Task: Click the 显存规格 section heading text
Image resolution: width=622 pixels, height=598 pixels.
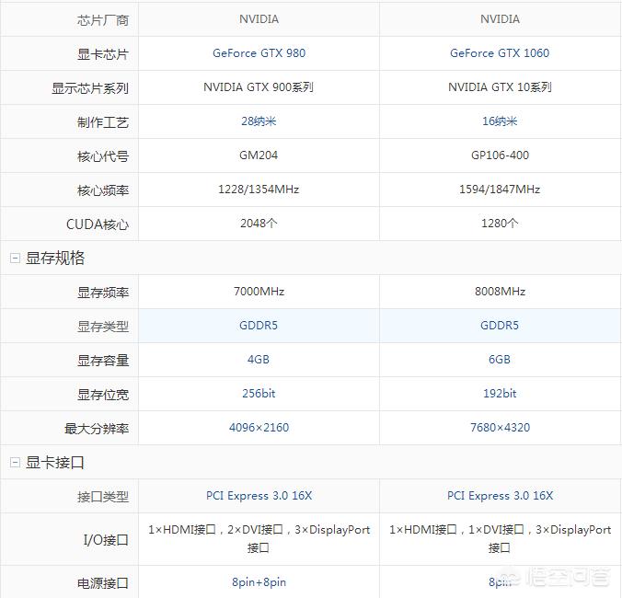Action: point(55,259)
